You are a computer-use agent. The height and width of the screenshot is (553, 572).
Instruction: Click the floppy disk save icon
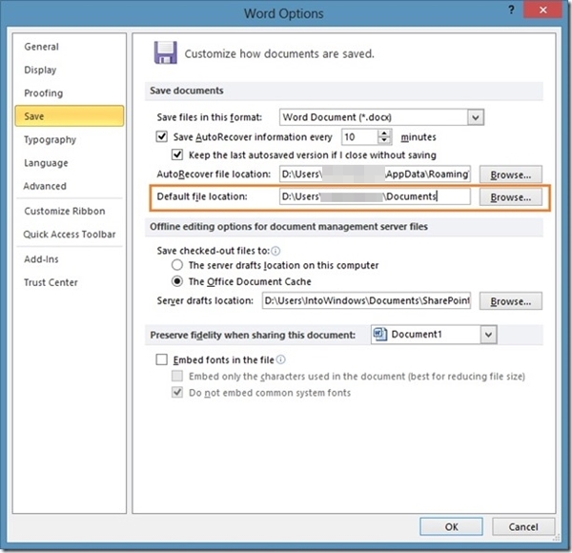click(165, 52)
